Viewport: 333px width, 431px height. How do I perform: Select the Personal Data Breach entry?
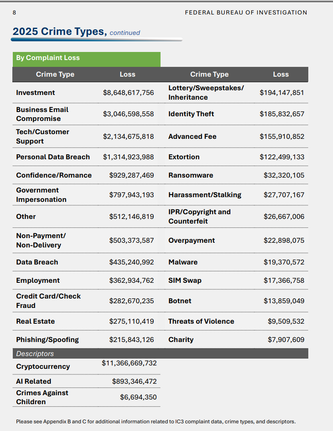(53, 157)
